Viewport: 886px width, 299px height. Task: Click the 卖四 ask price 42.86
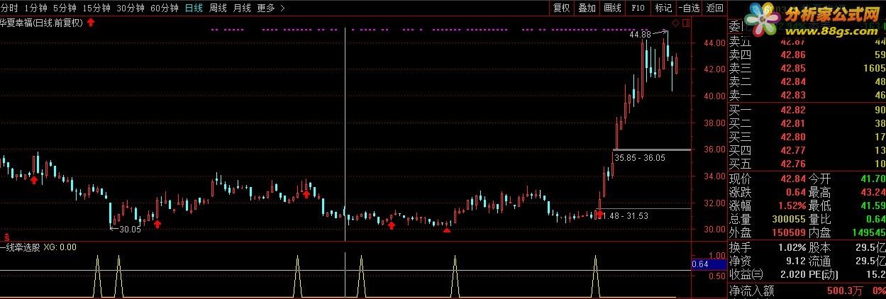point(792,55)
